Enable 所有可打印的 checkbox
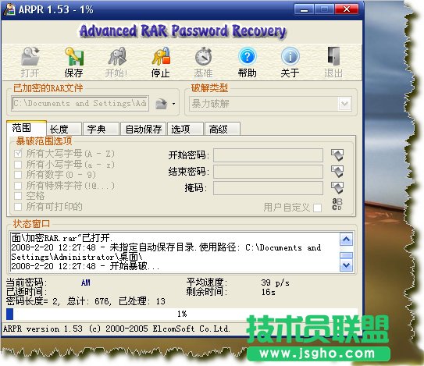Image resolution: width=424 pixels, height=366 pixels. 18,207
